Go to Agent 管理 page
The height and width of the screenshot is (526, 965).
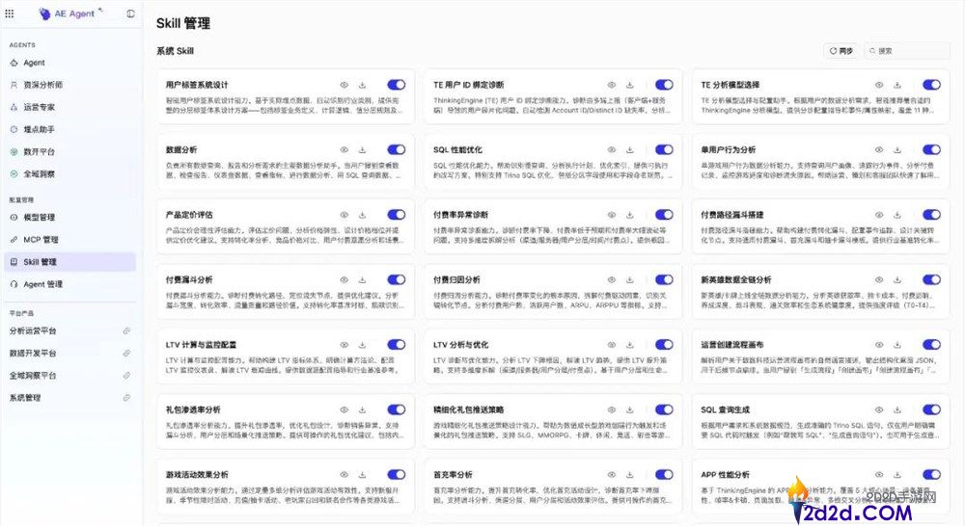(69, 284)
